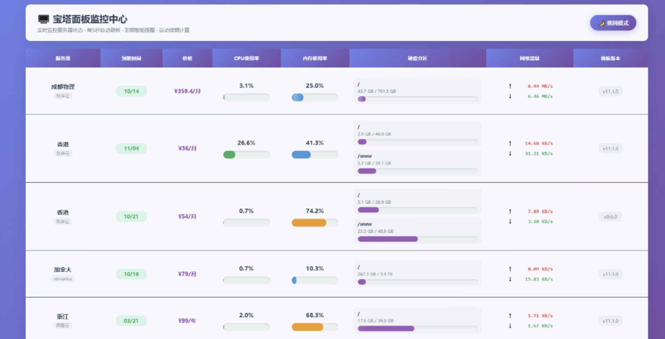The height and width of the screenshot is (339, 665).
Task: Click the upload arrow in 加拿大 row
Action: point(510,269)
